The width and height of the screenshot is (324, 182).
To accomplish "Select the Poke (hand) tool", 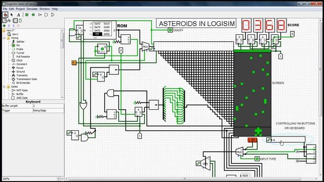I will (x=5, y=15).
